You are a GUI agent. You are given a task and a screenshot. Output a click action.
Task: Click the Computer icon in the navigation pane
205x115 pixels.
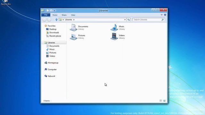point(46,69)
